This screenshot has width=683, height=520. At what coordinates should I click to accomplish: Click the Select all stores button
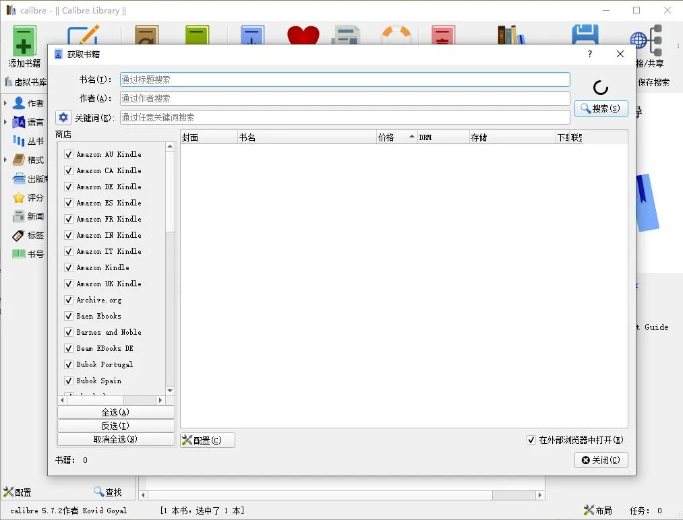(x=116, y=412)
